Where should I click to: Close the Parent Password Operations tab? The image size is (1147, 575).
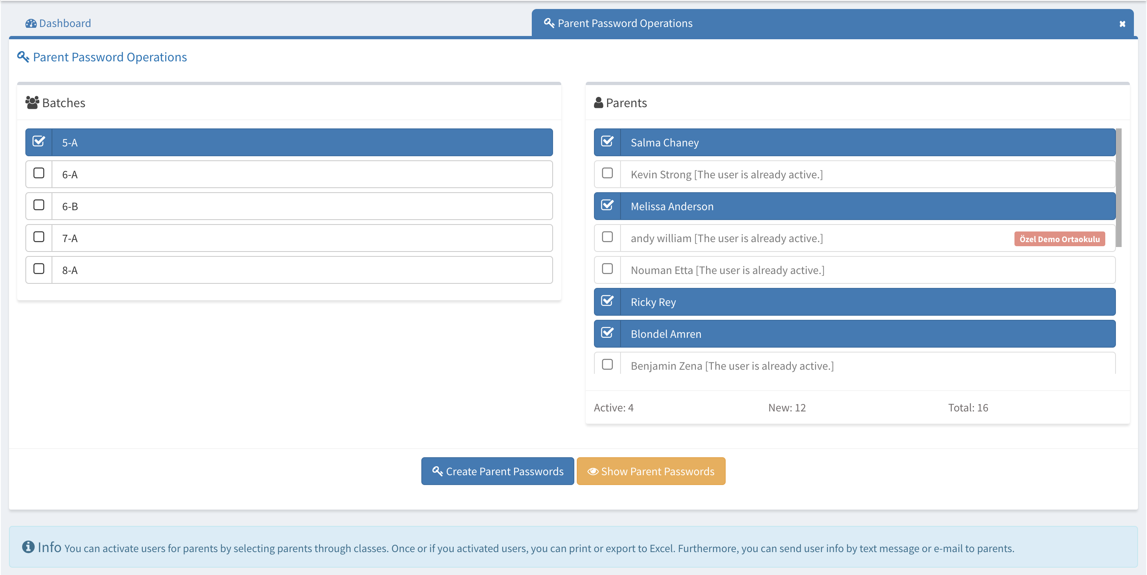tap(1122, 24)
